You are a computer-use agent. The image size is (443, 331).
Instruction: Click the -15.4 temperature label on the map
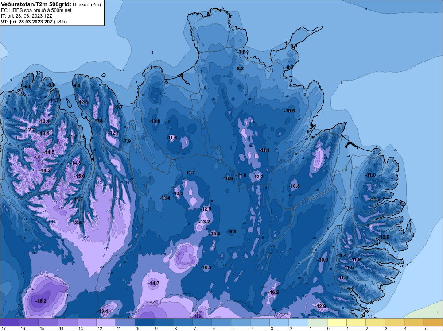pos(215,234)
